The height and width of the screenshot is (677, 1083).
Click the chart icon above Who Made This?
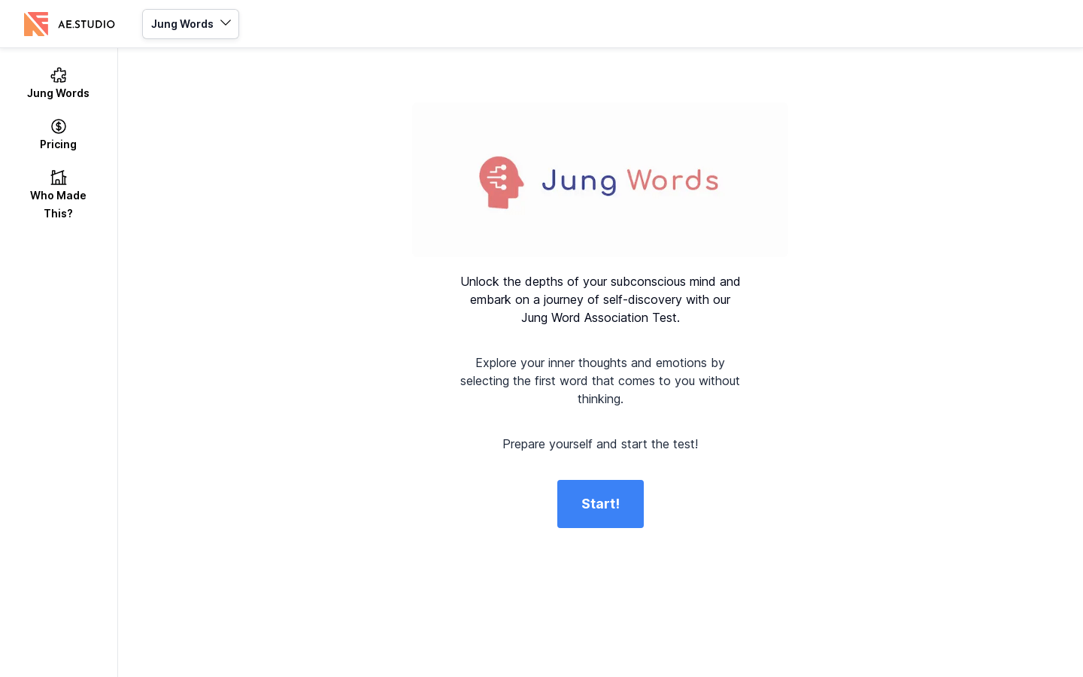click(58, 178)
